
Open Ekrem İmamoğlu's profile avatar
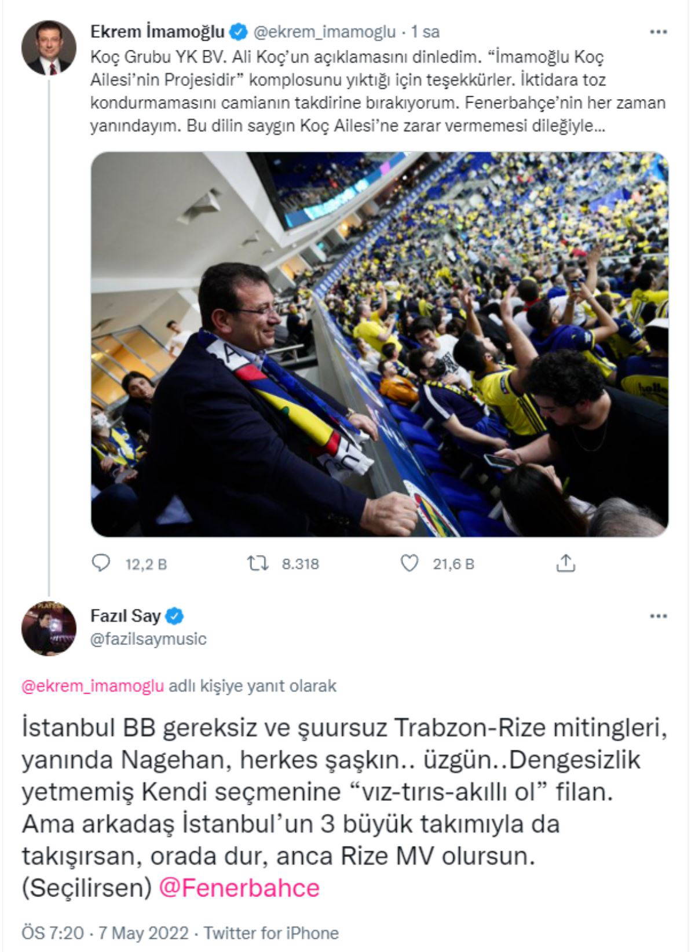coord(49,48)
